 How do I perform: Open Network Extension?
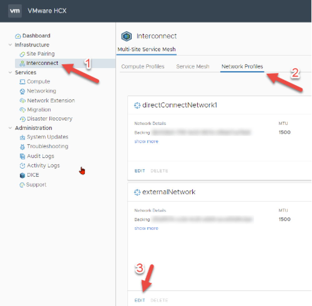point(51,101)
